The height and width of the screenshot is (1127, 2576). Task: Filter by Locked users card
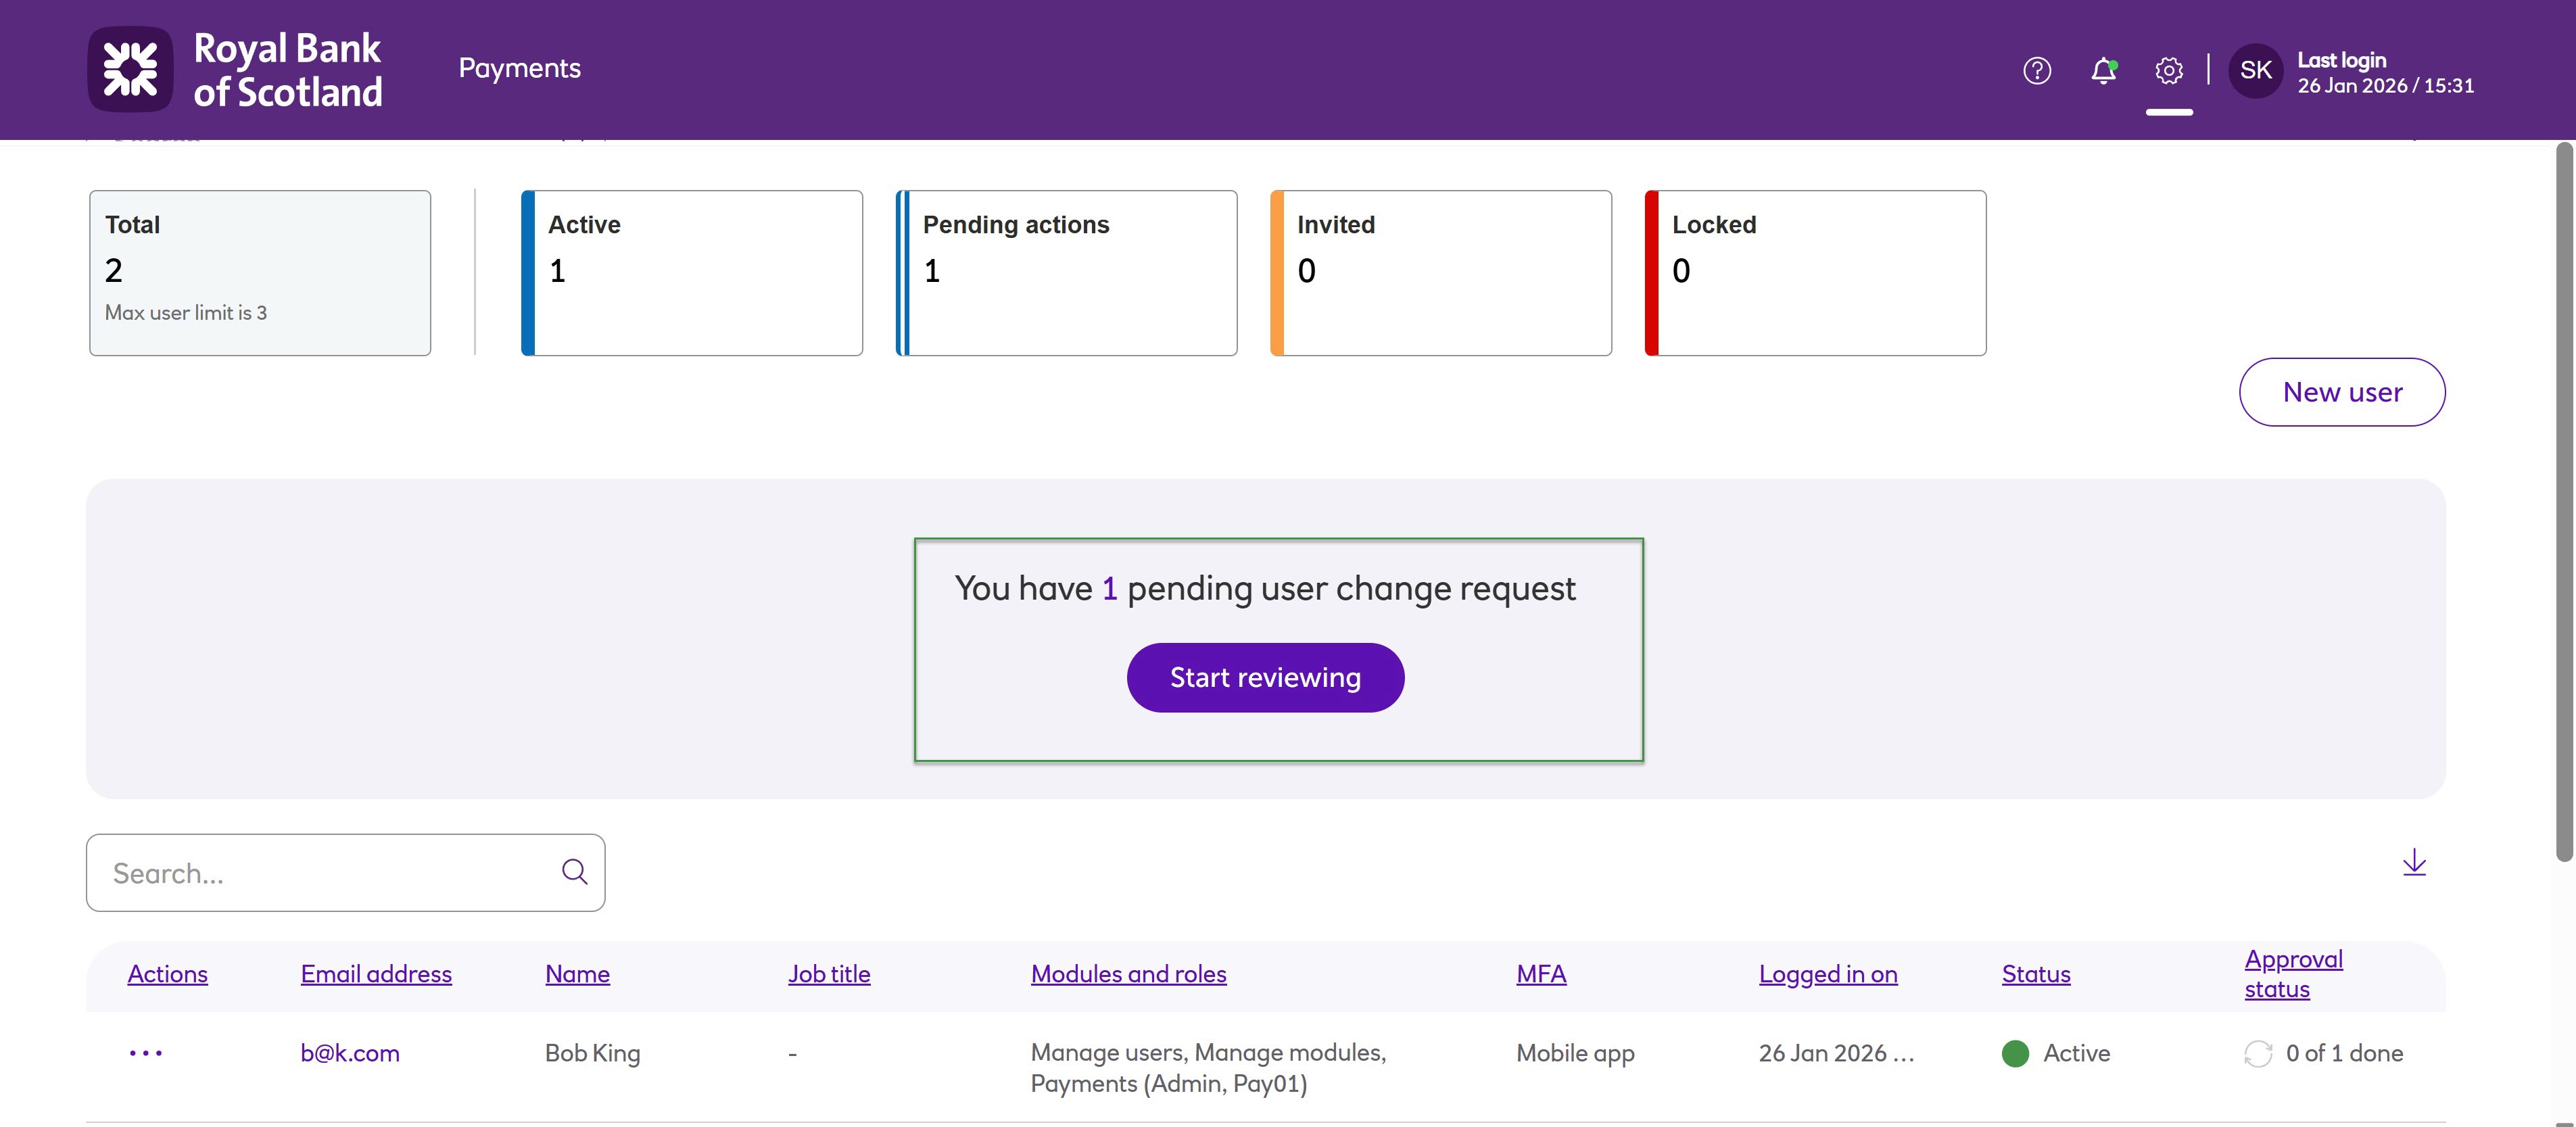pos(1816,273)
